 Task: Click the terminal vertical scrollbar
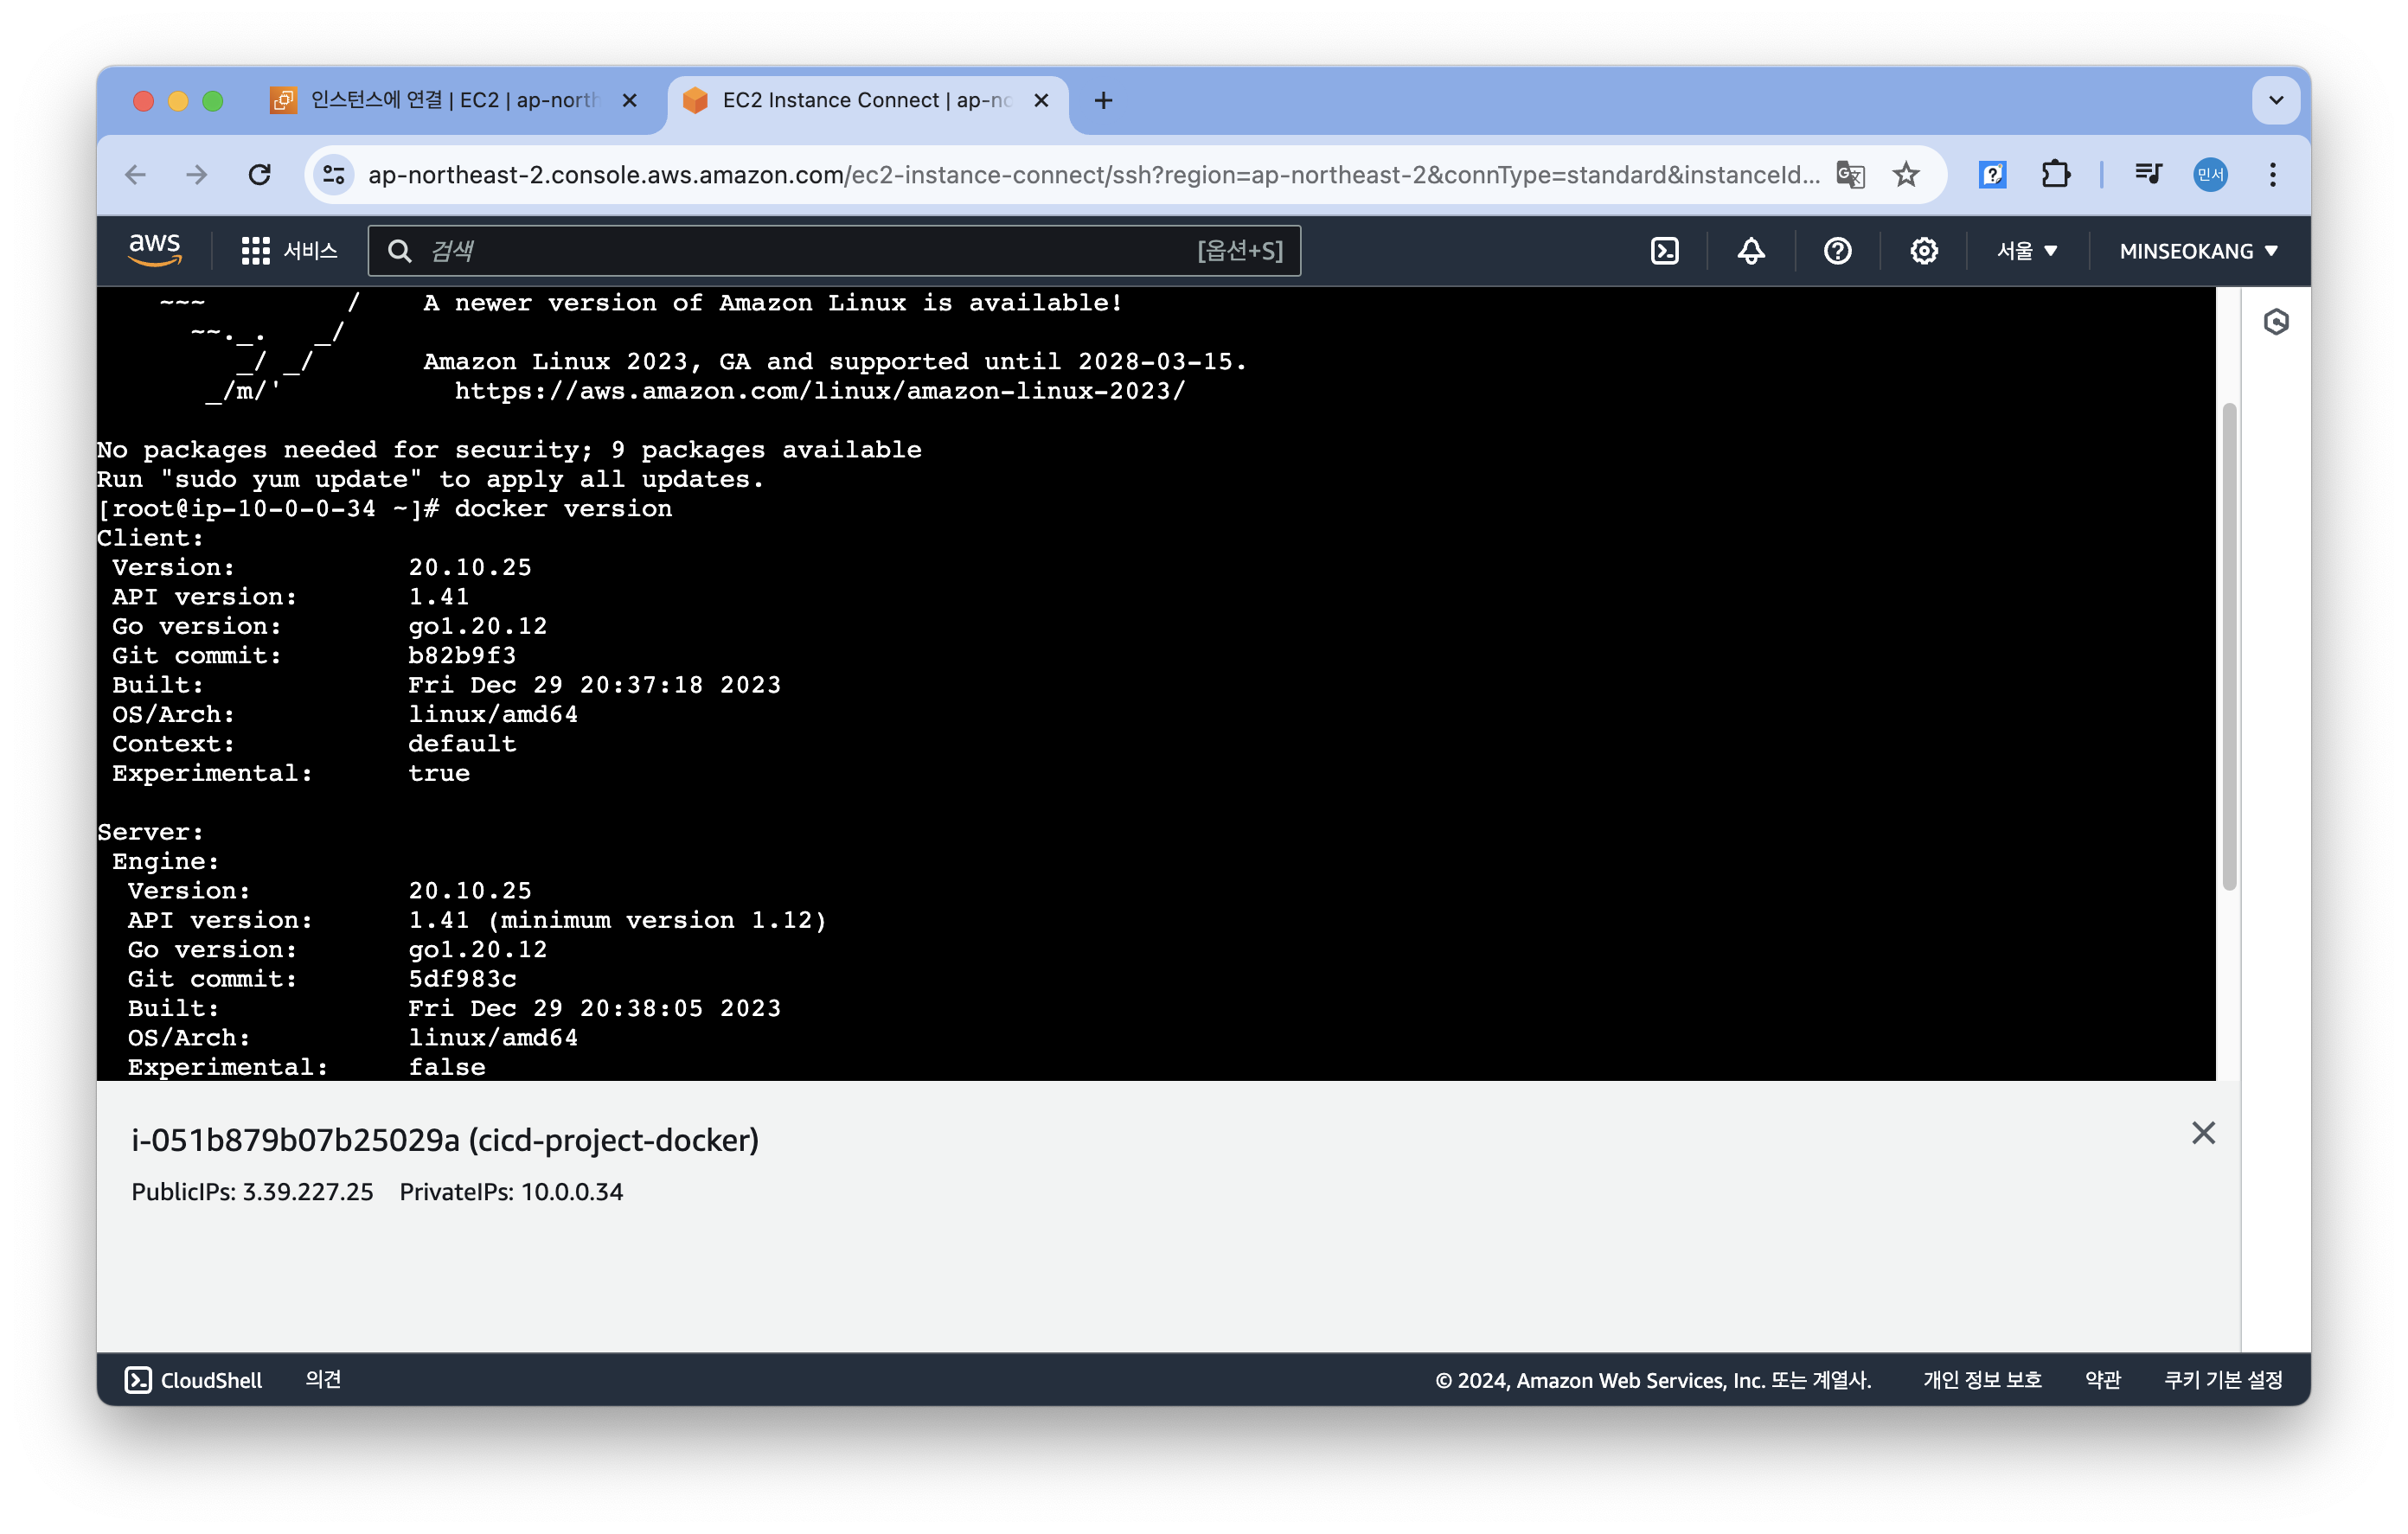[x=2229, y=645]
